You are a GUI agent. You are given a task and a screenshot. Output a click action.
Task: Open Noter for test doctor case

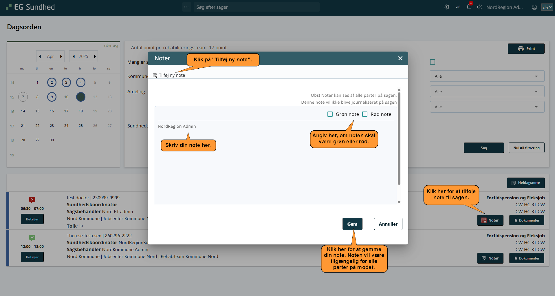(x=490, y=220)
